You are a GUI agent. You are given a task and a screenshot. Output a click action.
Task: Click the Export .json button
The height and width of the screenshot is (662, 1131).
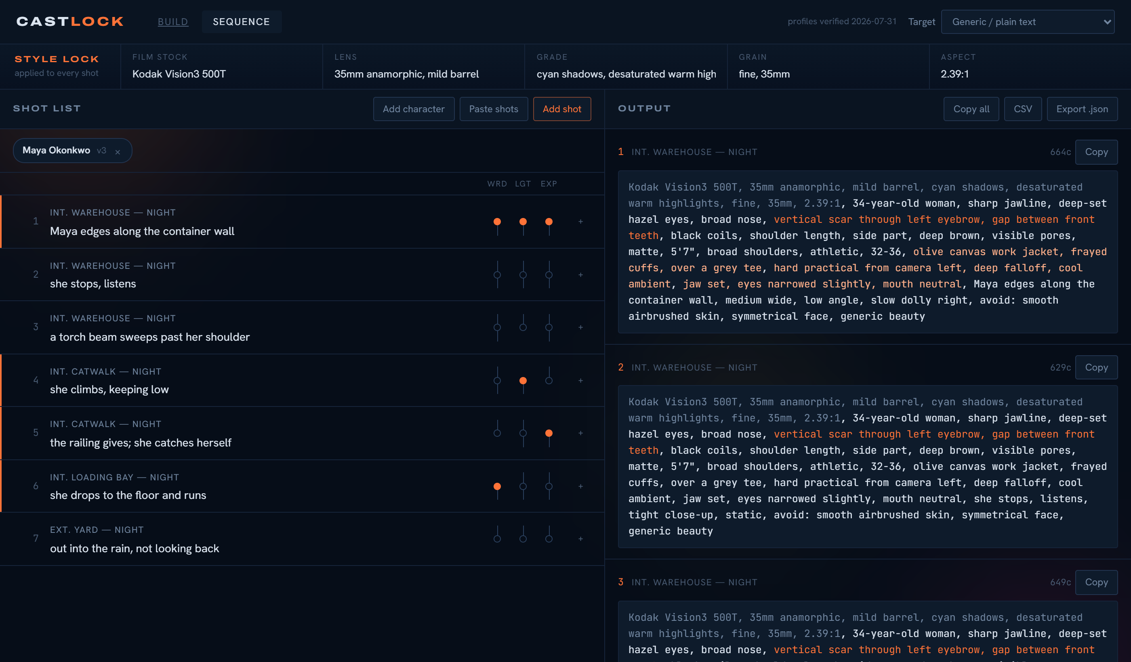point(1082,109)
